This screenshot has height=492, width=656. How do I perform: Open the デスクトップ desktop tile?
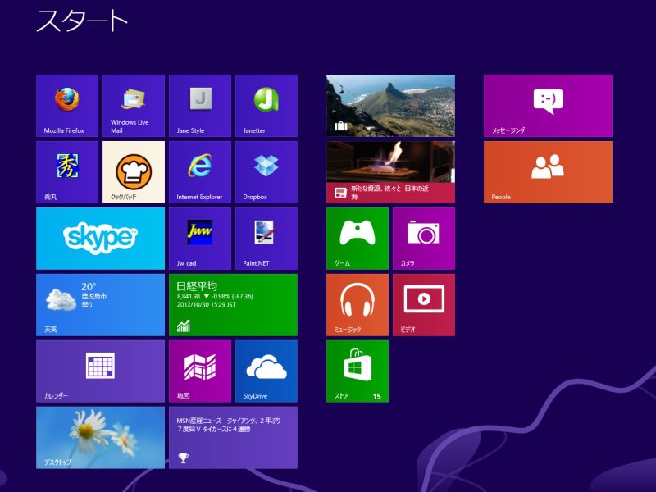pyautogui.click(x=100, y=438)
